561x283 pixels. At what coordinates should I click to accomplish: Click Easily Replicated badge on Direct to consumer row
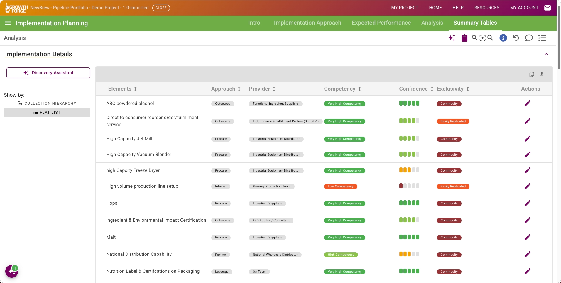(x=453, y=121)
